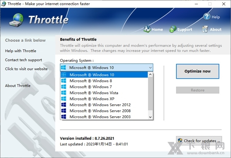Viewport: 231px width, 158px height.
Task: Click the Windows logo beside Windows Vista
Action: click(x=64, y=93)
